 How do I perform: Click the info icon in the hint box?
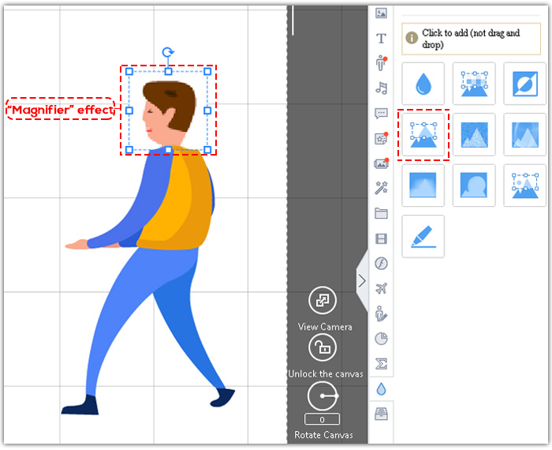(x=412, y=37)
